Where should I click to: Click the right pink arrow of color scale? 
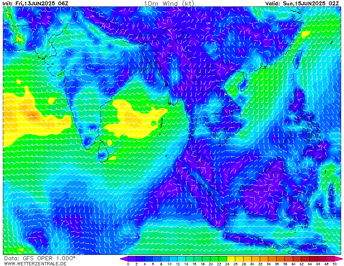(x=338, y=259)
